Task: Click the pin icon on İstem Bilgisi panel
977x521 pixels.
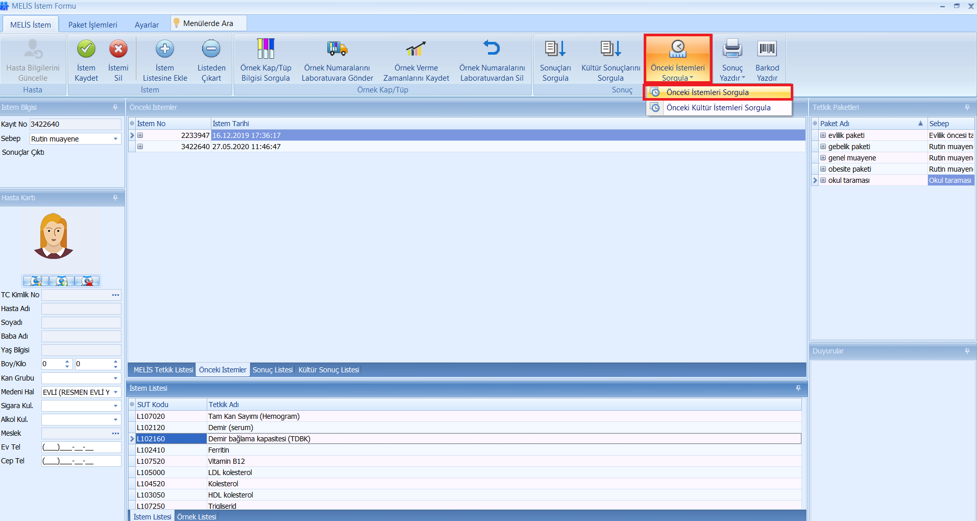Action: pos(115,107)
